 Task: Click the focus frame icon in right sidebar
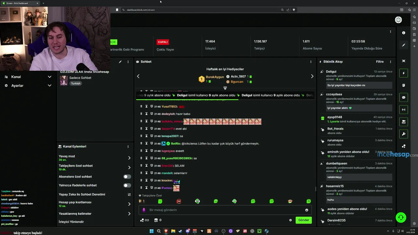click(x=404, y=61)
